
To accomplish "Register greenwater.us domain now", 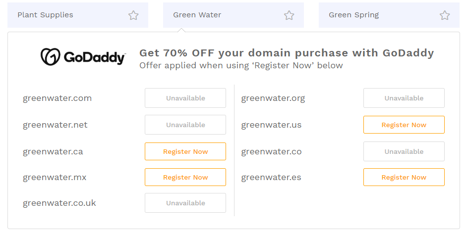I will [404, 125].
